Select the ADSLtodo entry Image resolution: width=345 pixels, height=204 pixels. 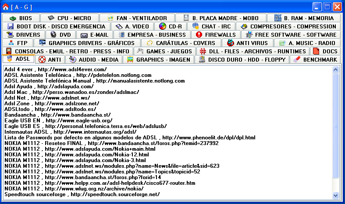pos(50,109)
